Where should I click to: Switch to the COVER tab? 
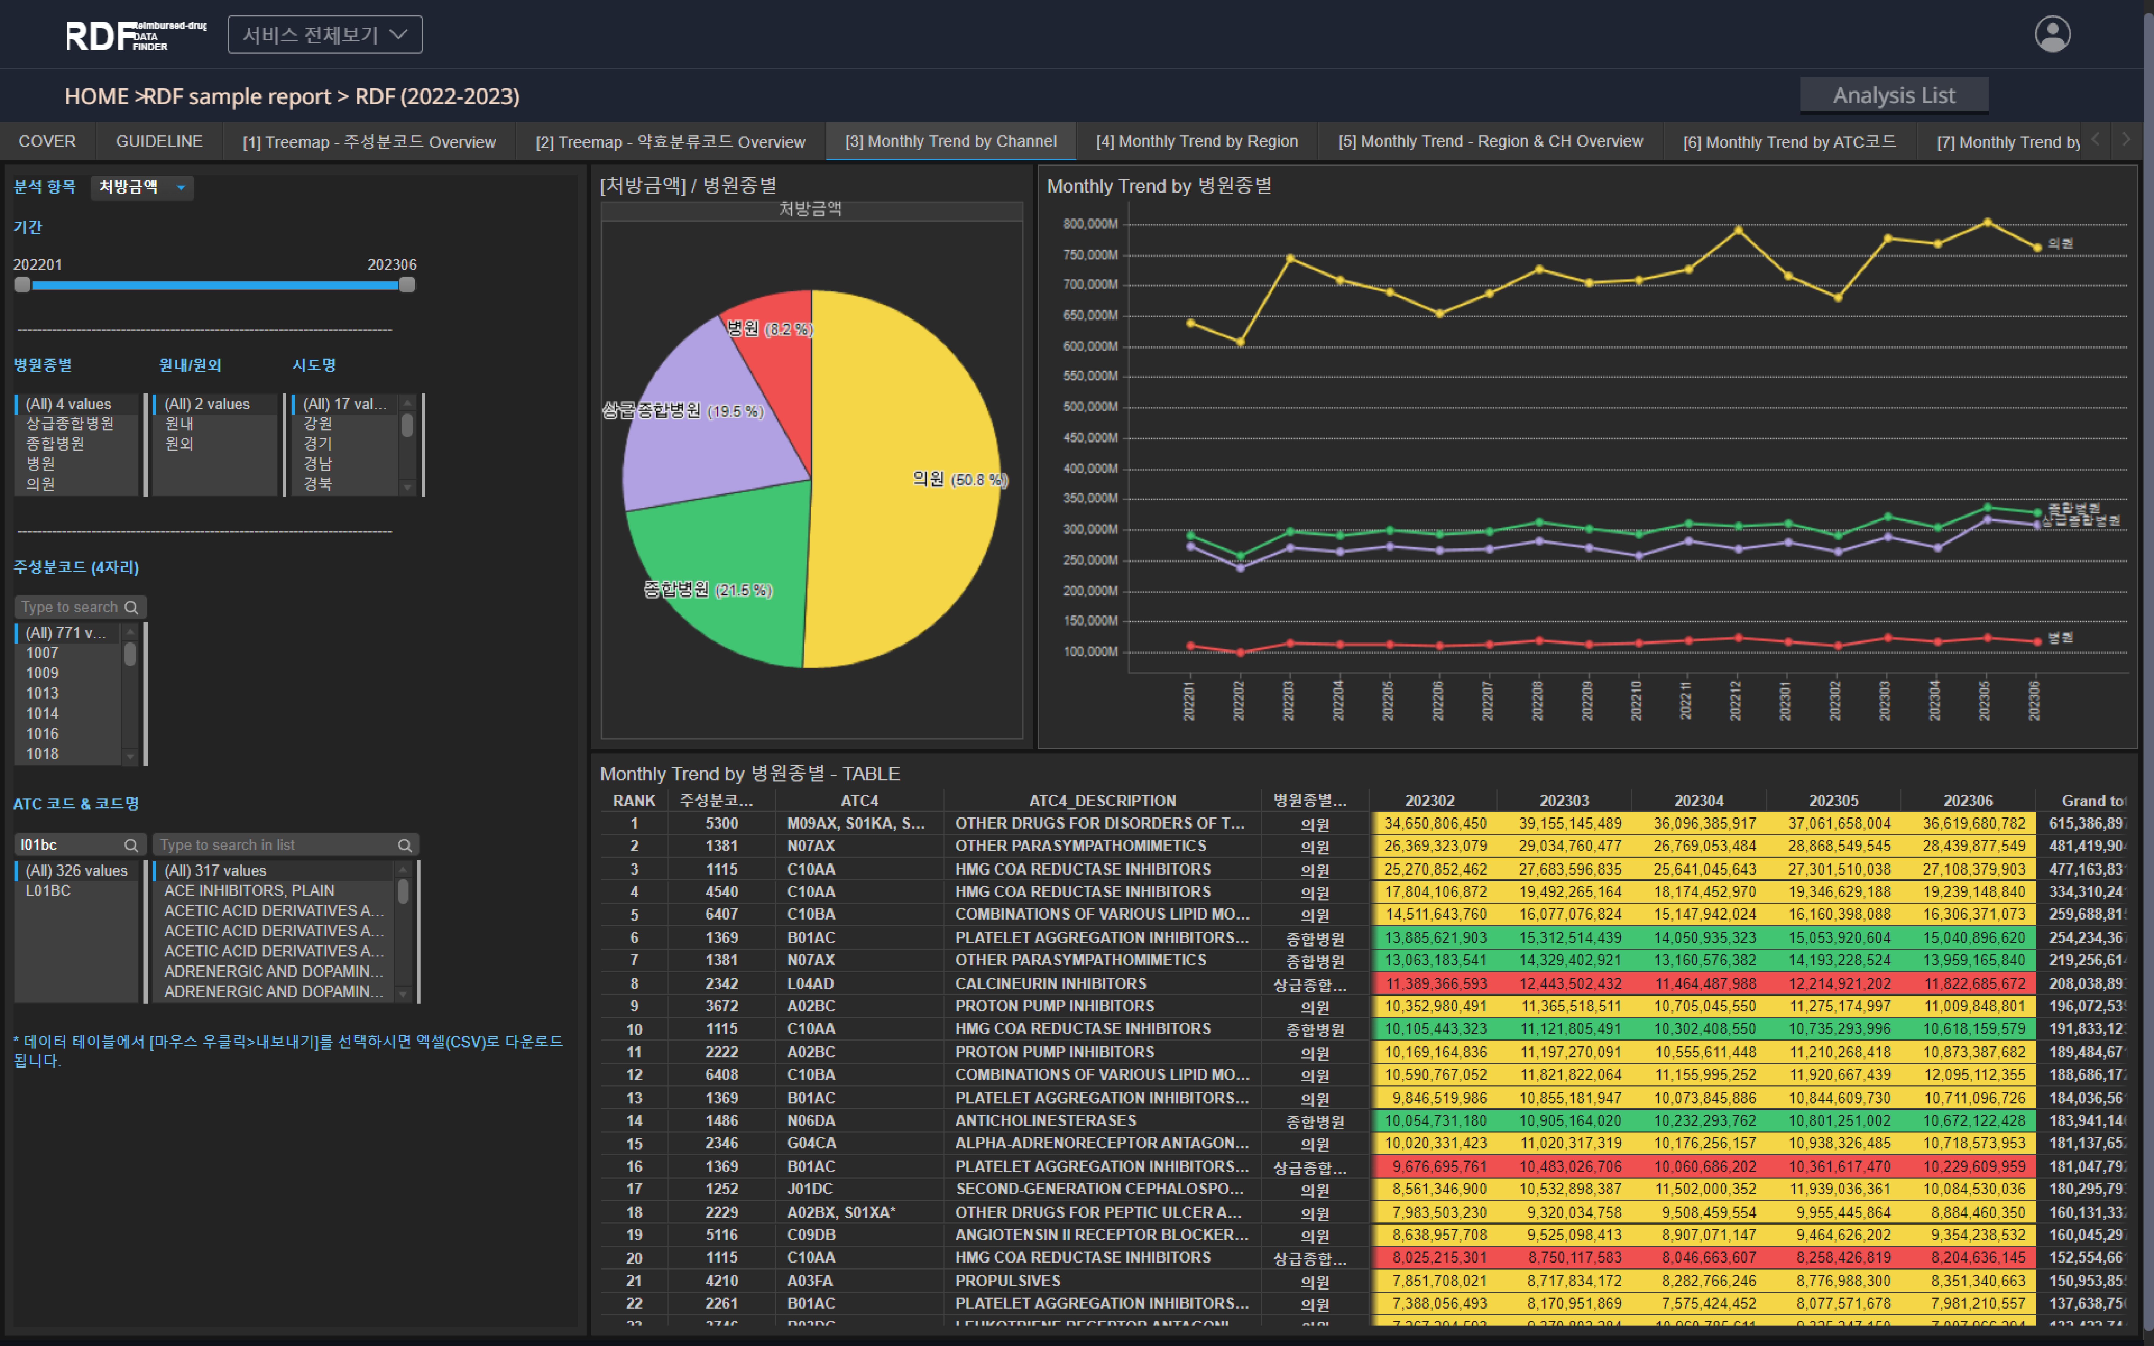pos(47,142)
